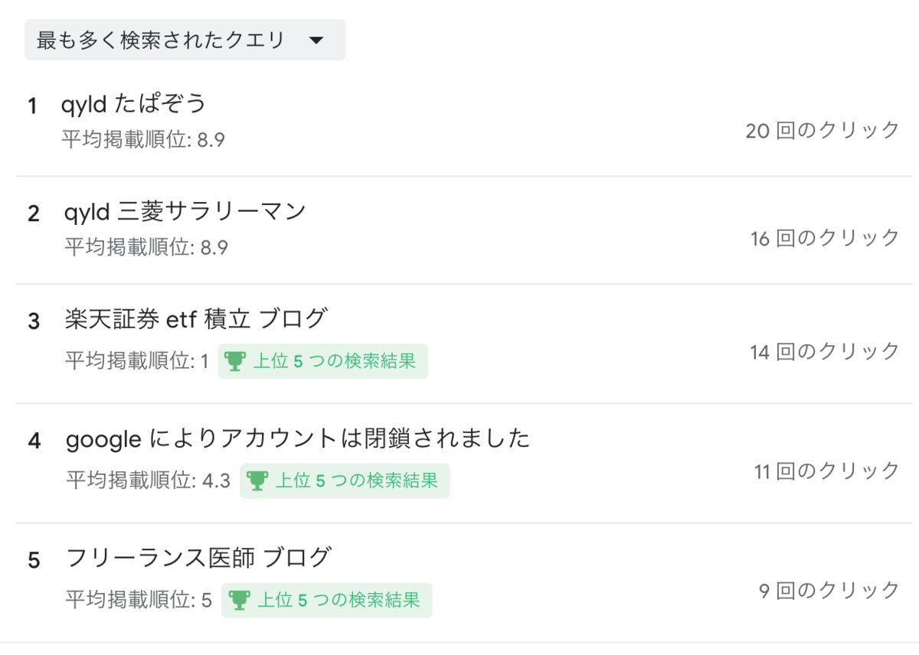Screen dimensions: 919x655
Task: Click 上位 5 つの検索結果 badge on row 3
Action: coord(322,361)
